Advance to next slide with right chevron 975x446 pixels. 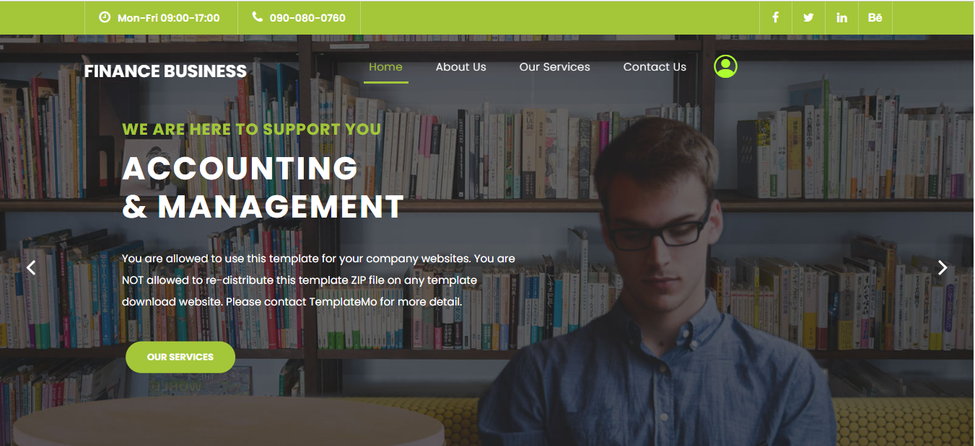(943, 267)
